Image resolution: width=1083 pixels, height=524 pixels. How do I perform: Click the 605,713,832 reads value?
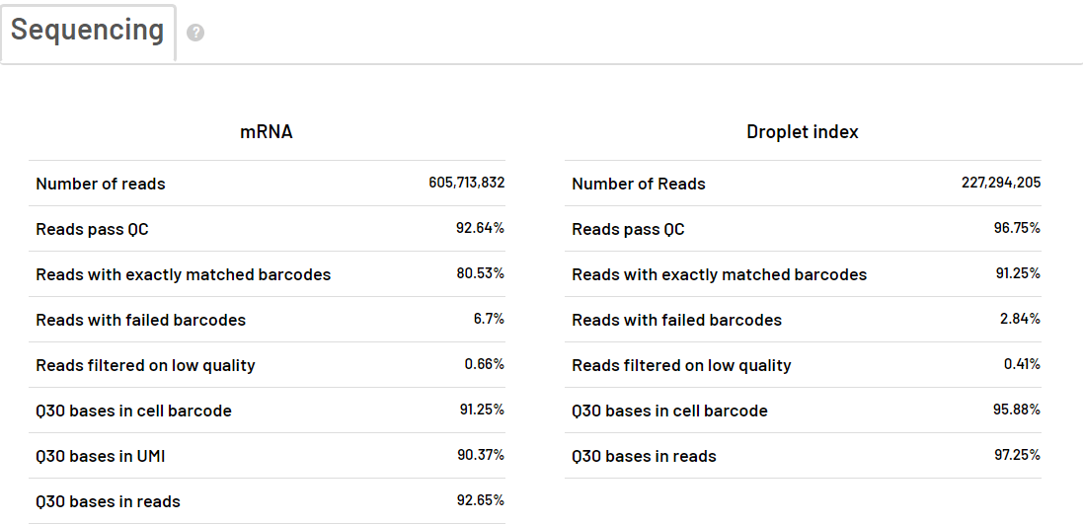coord(467,183)
